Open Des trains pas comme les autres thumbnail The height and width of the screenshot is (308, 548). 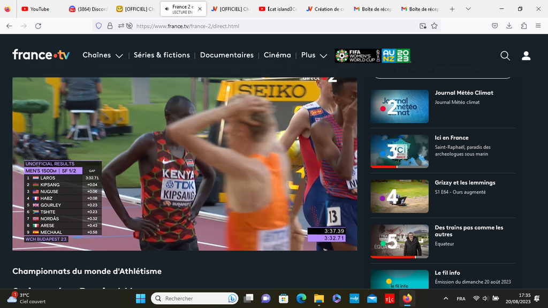pyautogui.click(x=399, y=241)
